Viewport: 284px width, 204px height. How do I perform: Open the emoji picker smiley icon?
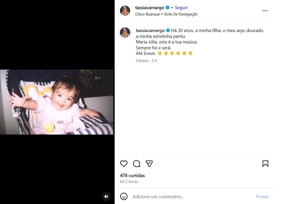(124, 196)
